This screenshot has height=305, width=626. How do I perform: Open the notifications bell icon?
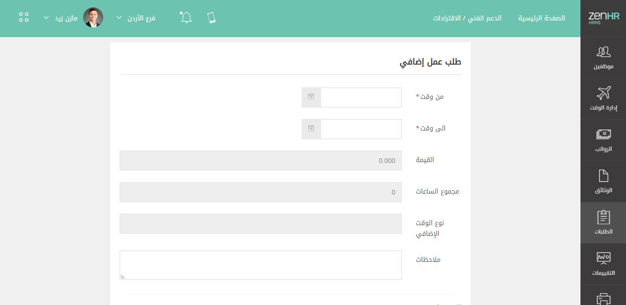(186, 18)
